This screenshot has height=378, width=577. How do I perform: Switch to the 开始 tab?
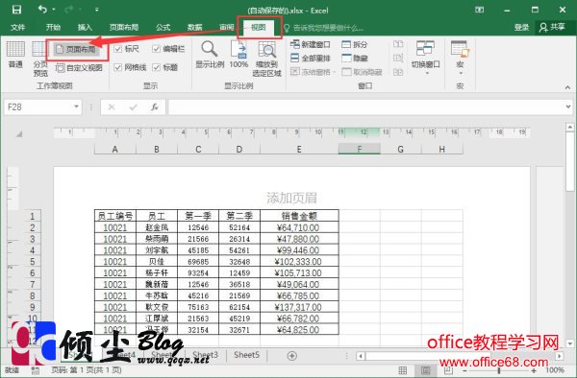coord(53,27)
